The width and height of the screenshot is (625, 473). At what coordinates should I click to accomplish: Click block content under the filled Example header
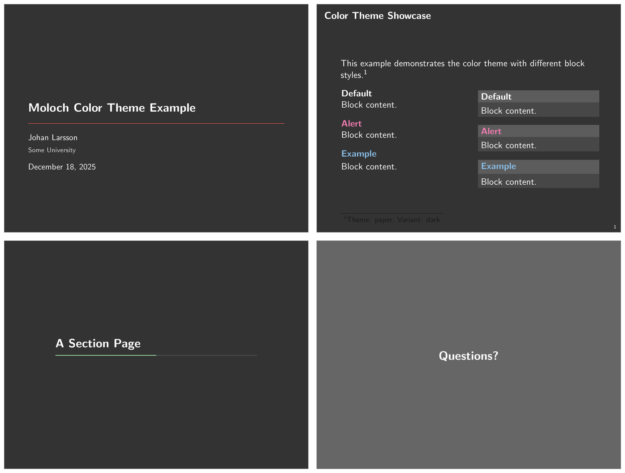[509, 182]
